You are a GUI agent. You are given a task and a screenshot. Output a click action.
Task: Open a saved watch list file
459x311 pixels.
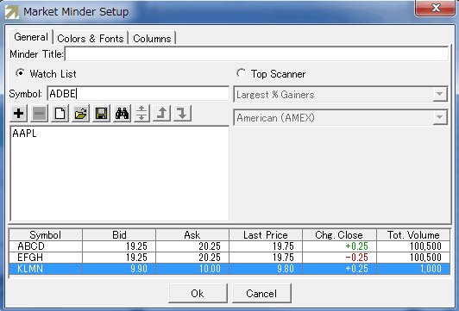tap(80, 114)
